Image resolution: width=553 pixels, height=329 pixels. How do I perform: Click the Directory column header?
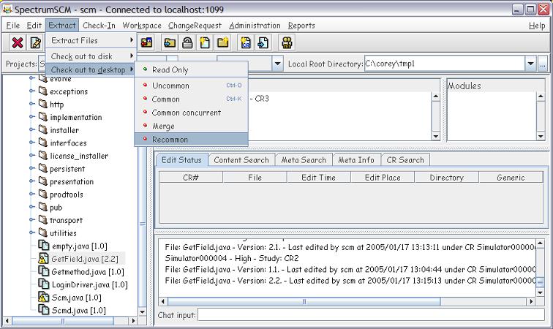point(446,178)
